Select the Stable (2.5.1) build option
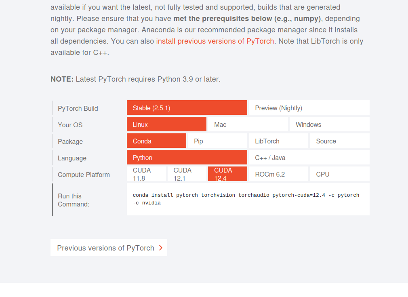 187,107
